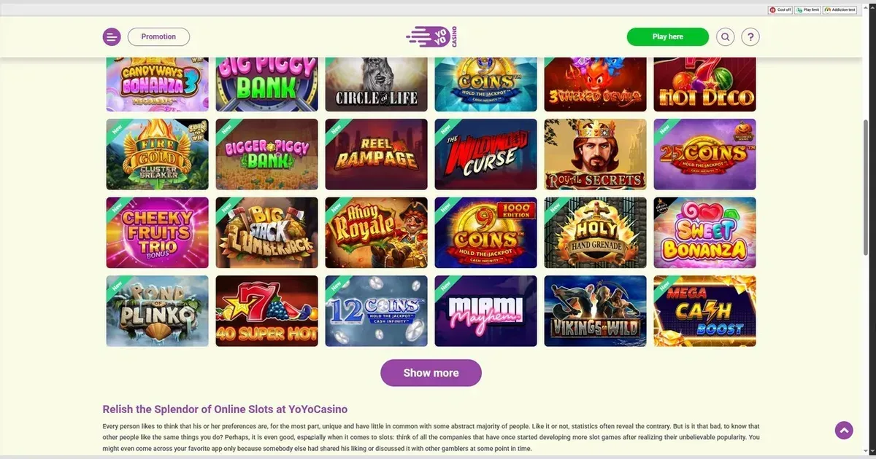Select the 40 Super Hot game
The image size is (876, 459).
(x=266, y=310)
